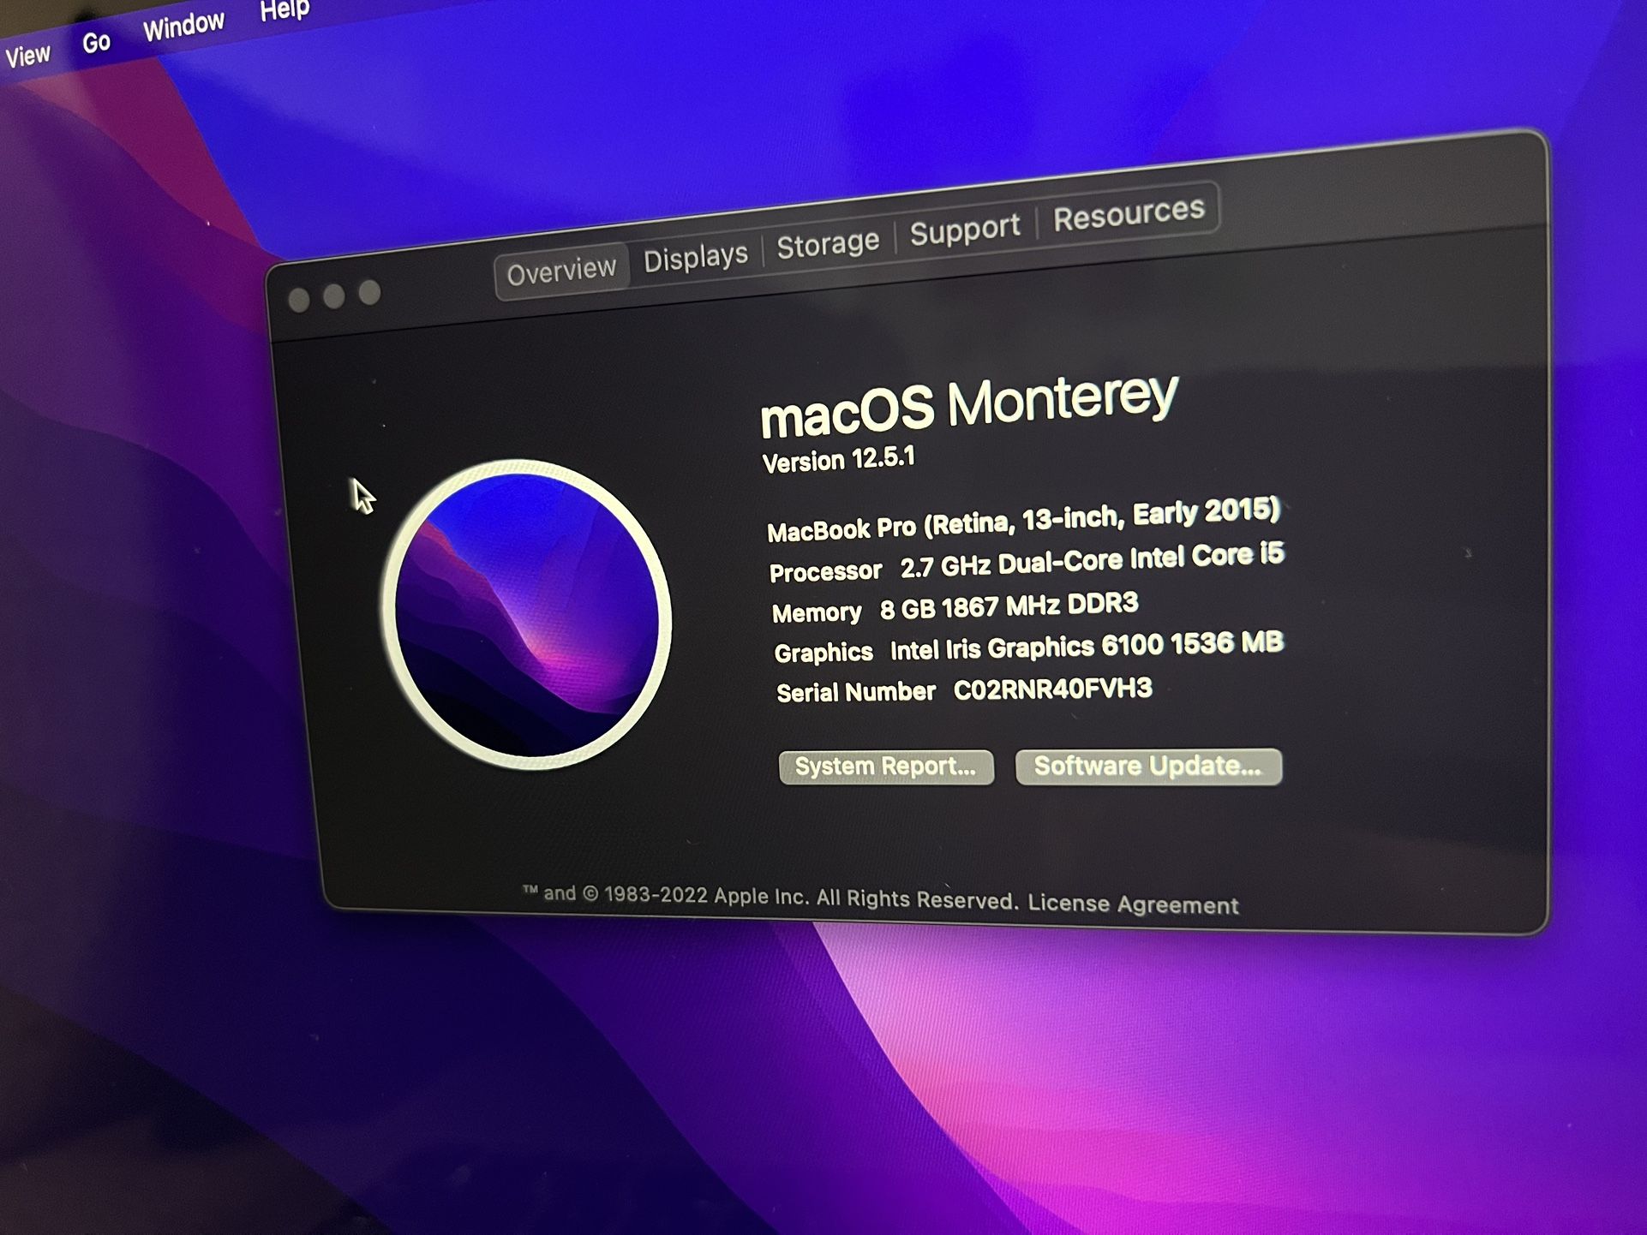Viewport: 1647px width, 1235px height.
Task: Click the Serial Number label
Action: (855, 692)
